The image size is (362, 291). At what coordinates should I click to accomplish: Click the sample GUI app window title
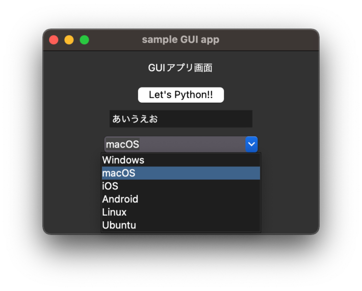[x=180, y=40]
